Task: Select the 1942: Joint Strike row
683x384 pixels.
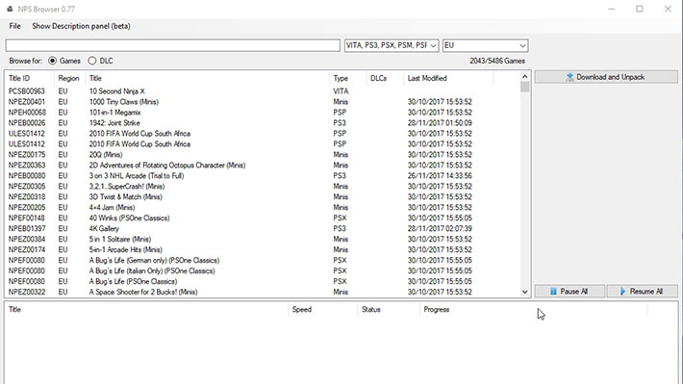Action: click(263, 123)
